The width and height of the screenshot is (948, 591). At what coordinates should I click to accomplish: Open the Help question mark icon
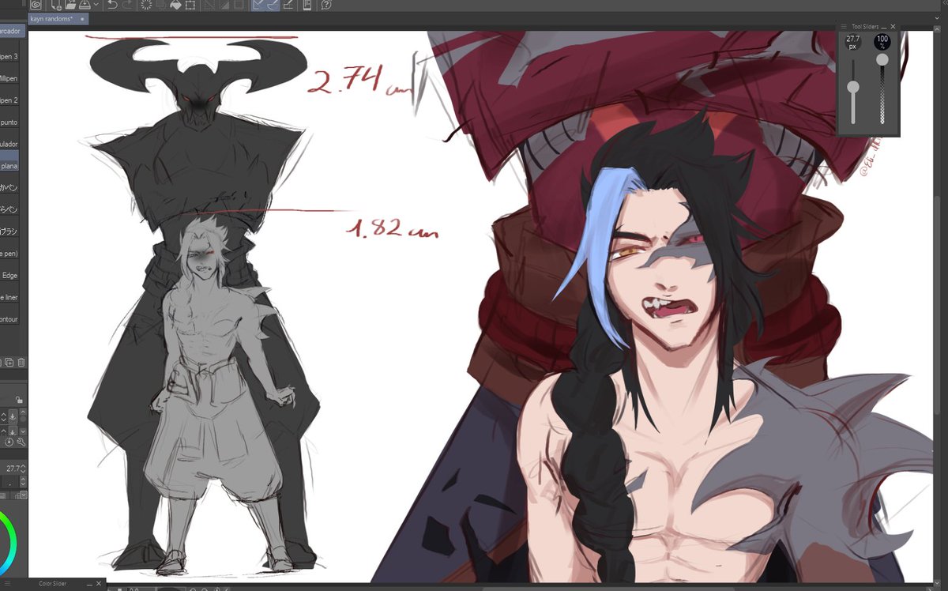click(327, 5)
